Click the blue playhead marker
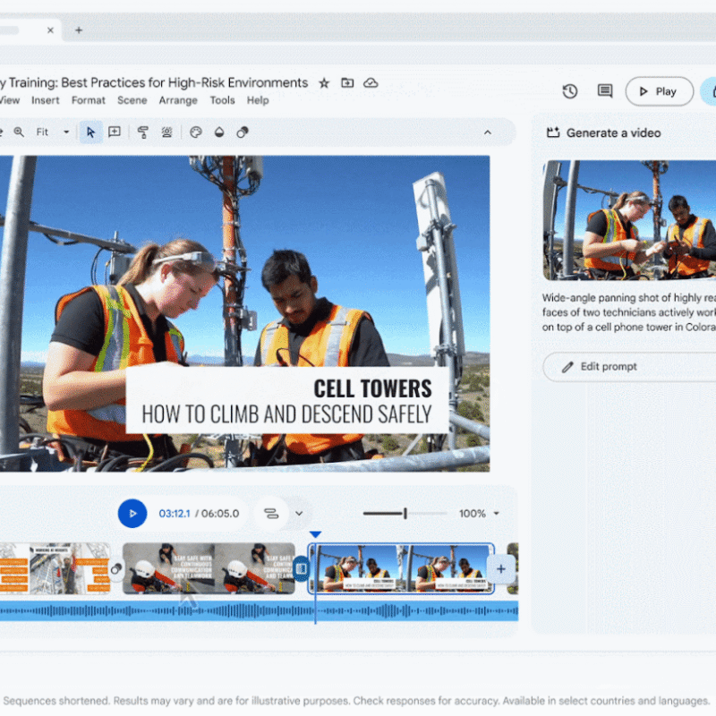This screenshot has height=716, width=716. [315, 534]
